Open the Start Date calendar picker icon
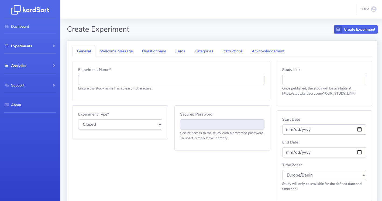This screenshot has width=382, height=201. click(359, 130)
